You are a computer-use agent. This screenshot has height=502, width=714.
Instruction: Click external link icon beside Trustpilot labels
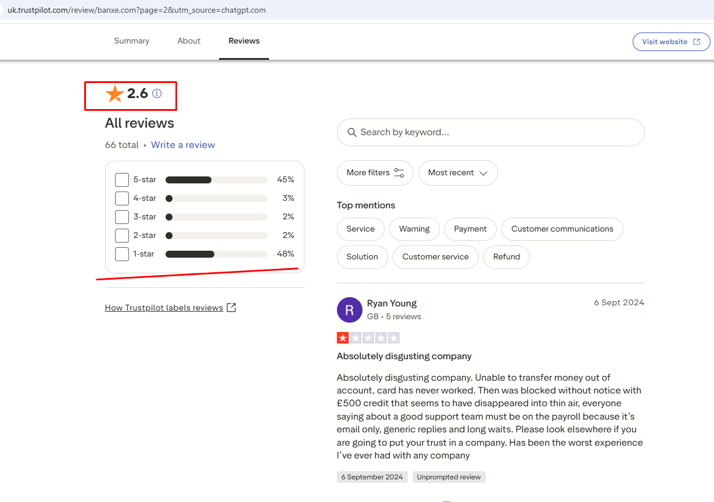point(231,308)
